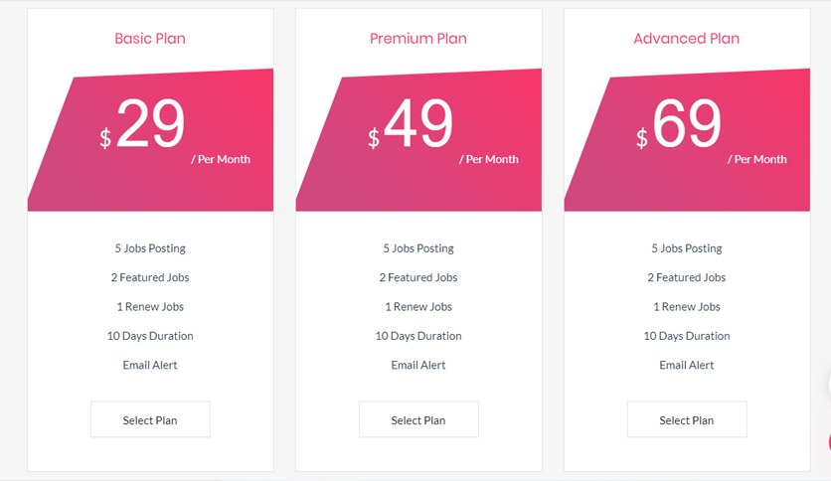Click '1 Renew Jobs' in Advanced Plan
The image size is (831, 481).
(686, 306)
